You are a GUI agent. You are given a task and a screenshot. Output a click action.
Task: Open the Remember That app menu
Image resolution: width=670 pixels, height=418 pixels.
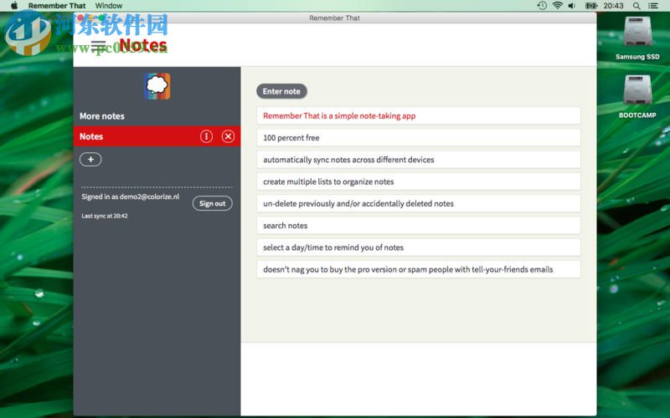pyautogui.click(x=57, y=6)
